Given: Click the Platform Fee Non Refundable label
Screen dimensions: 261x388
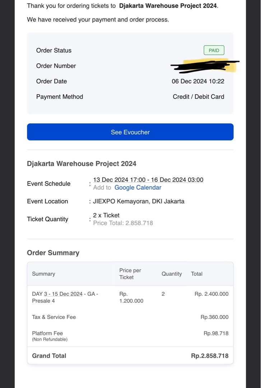Looking at the screenshot, I should coord(50,336).
